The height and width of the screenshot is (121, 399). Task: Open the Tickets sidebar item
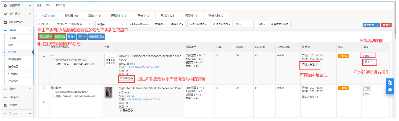(x=12, y=38)
